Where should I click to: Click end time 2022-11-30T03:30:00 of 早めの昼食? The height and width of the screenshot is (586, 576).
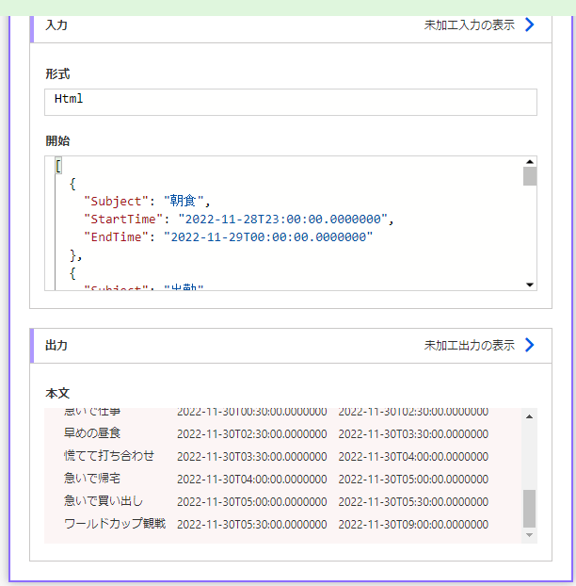(x=413, y=434)
